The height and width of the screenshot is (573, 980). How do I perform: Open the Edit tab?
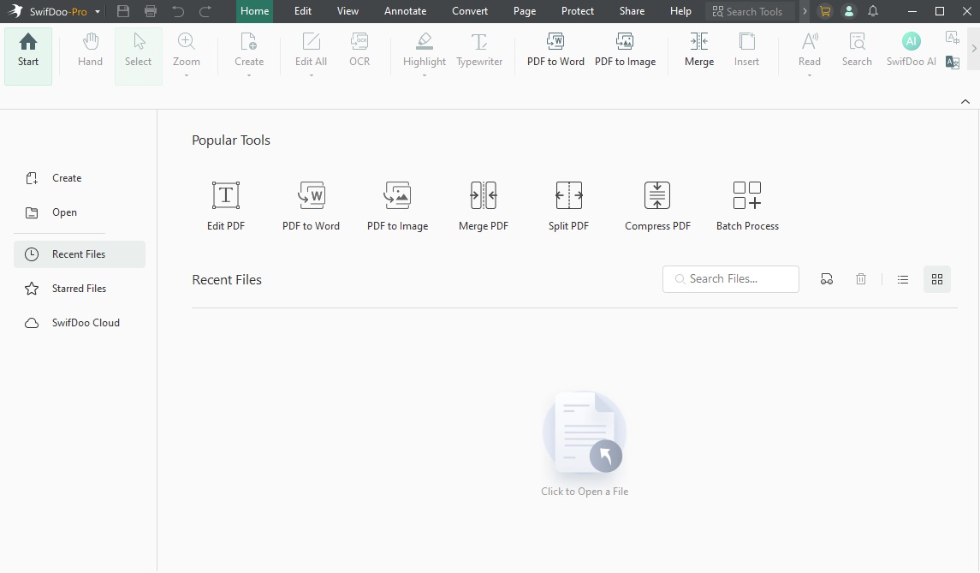coord(303,11)
